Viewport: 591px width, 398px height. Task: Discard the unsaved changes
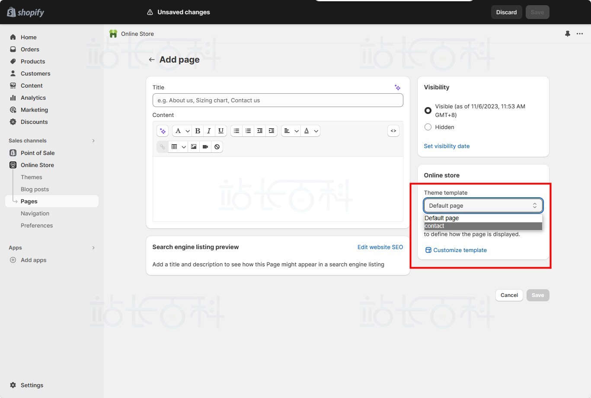click(506, 12)
